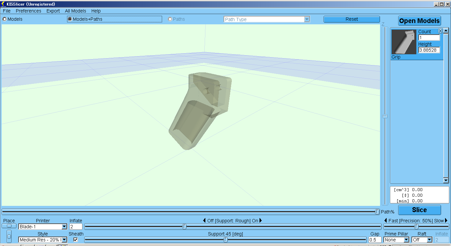Click the right arrow after Support On

(x=260, y=221)
